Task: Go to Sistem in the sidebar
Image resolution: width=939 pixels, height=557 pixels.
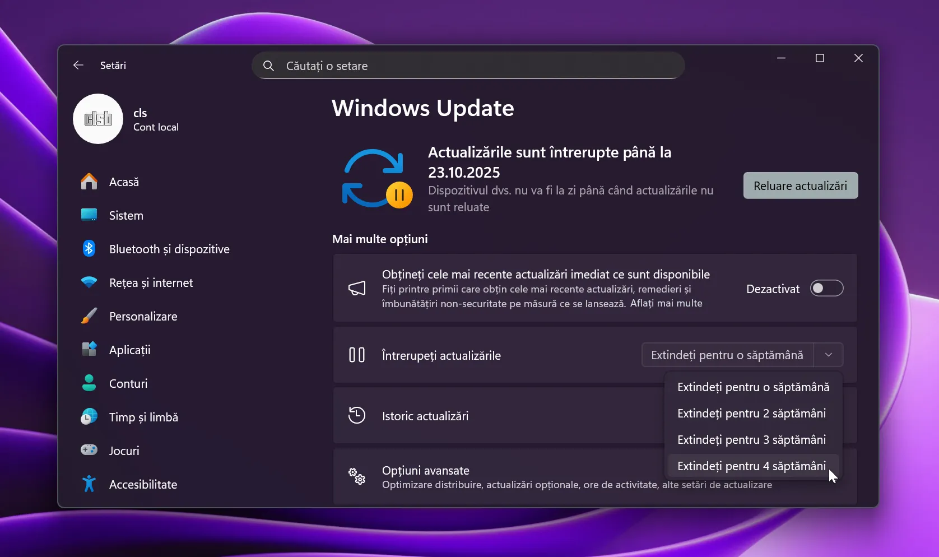Action: (126, 216)
